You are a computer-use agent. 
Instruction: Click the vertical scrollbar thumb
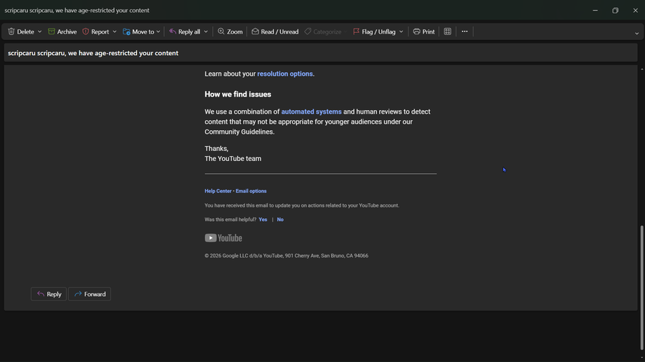click(x=641, y=286)
